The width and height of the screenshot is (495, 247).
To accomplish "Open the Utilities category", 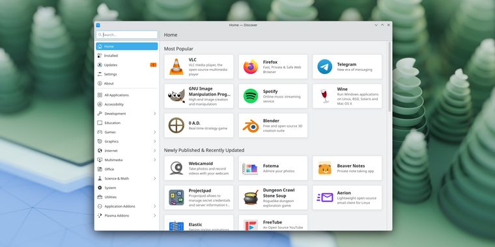I will pos(127,197).
